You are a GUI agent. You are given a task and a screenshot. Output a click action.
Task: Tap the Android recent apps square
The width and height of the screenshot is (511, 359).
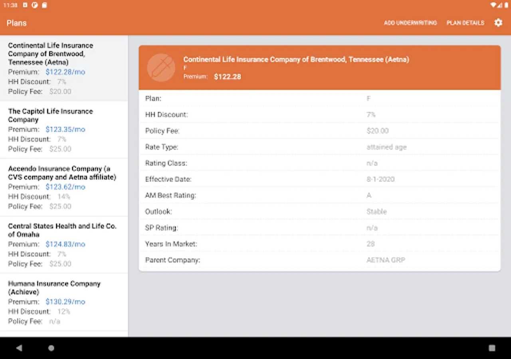tap(492, 348)
